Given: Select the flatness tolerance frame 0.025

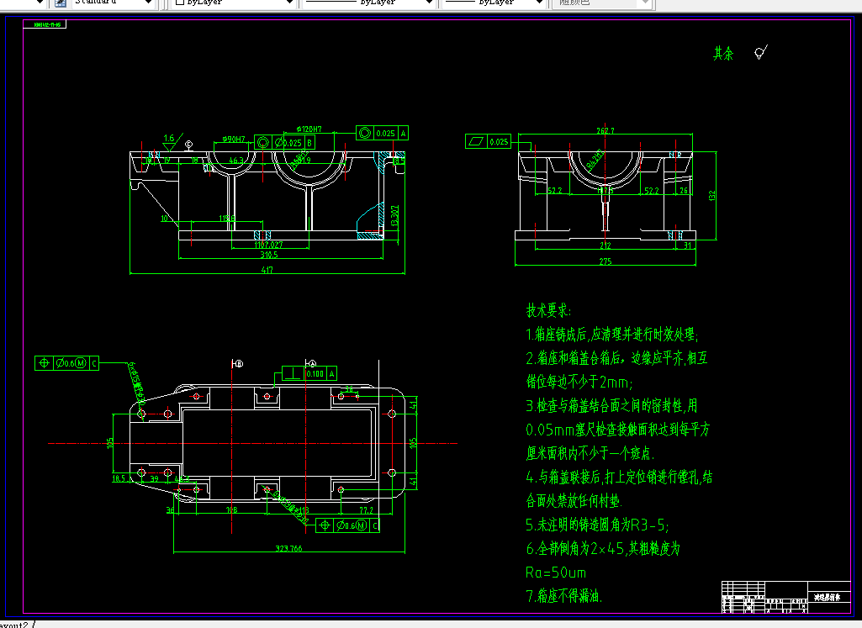Looking at the screenshot, I should 488,142.
